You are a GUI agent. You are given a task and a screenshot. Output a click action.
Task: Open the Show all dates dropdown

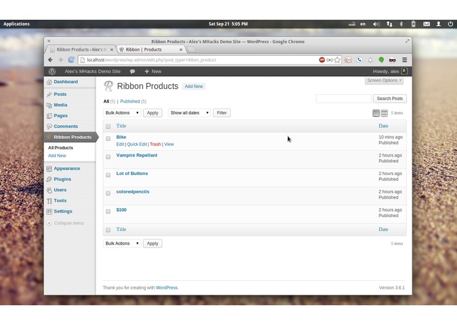pyautogui.click(x=189, y=113)
